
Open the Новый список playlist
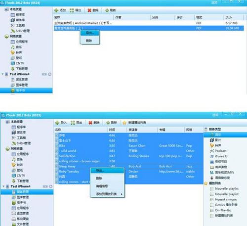click(223, 199)
